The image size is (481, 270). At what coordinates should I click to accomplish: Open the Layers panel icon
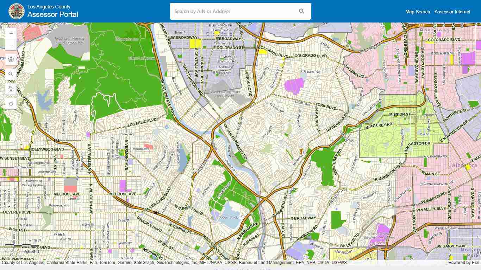11,59
